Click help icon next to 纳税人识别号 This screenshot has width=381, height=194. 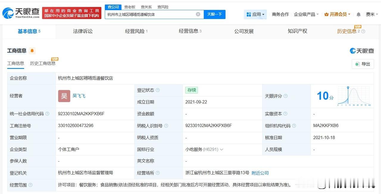click(x=166, y=126)
